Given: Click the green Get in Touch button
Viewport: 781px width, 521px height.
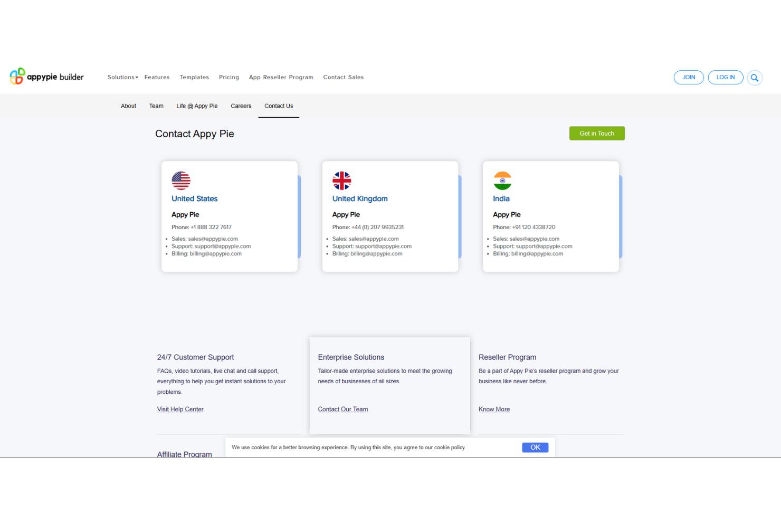Looking at the screenshot, I should pos(597,134).
